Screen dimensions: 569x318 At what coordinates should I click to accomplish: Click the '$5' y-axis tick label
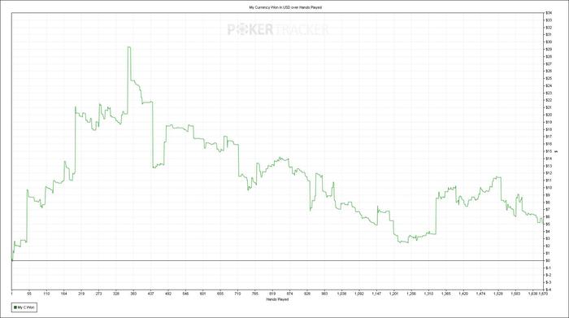(x=548, y=224)
